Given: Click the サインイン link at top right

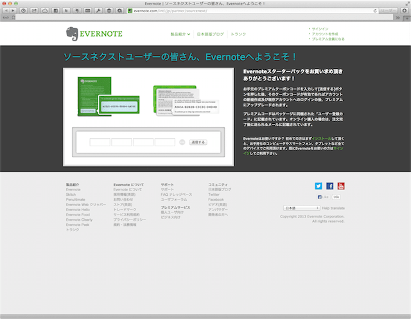Looking at the screenshot, I should [320, 29].
